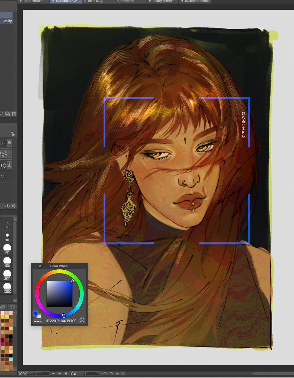Switch to the illustration2 canvas tab
The image size is (294, 378).
click(66, 1)
